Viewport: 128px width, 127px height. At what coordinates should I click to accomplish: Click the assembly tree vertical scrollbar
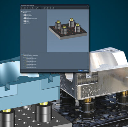pos(88,60)
